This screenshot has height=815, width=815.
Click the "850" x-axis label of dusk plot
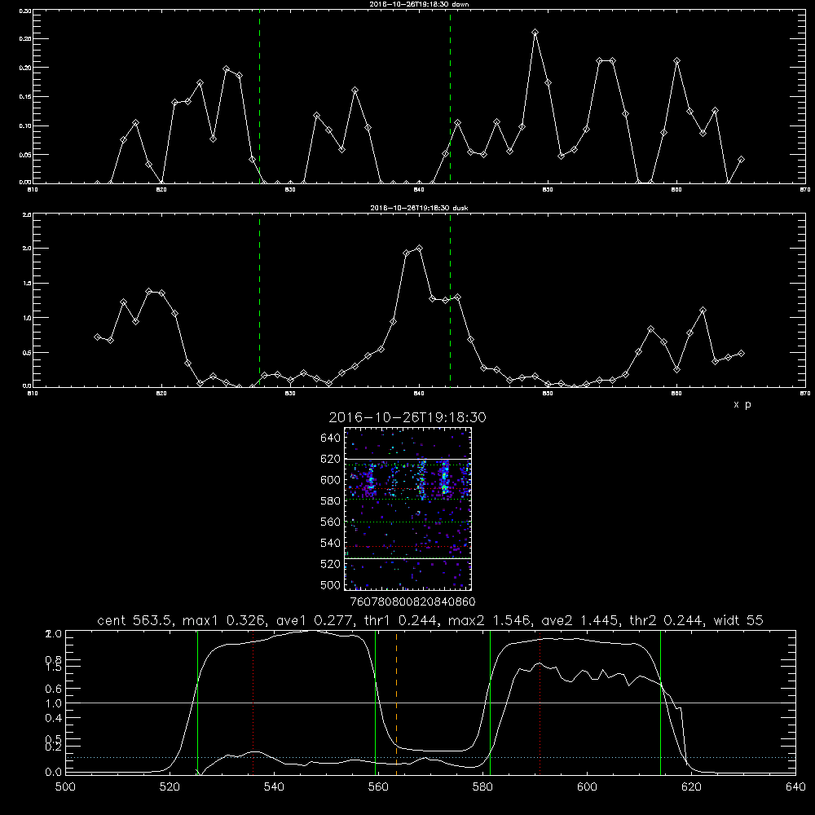tap(548, 394)
